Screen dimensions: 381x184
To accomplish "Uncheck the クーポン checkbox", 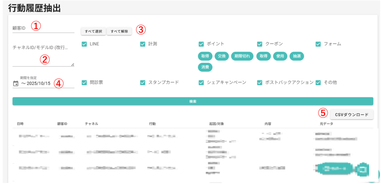I will [x=259, y=44].
